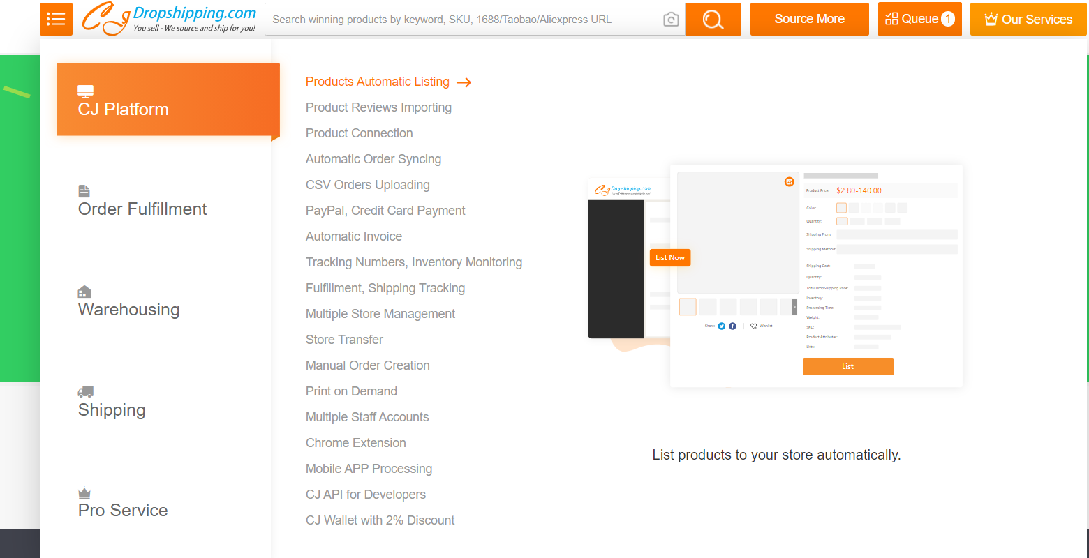Screen dimensions: 1089x558
Task: Open Product Reviews Importing link
Action: [x=378, y=107]
